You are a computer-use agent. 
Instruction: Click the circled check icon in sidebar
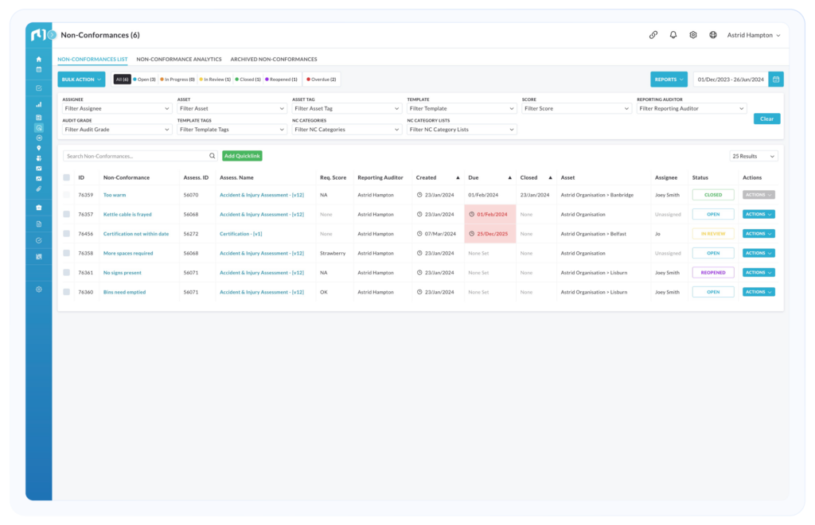[x=39, y=240]
